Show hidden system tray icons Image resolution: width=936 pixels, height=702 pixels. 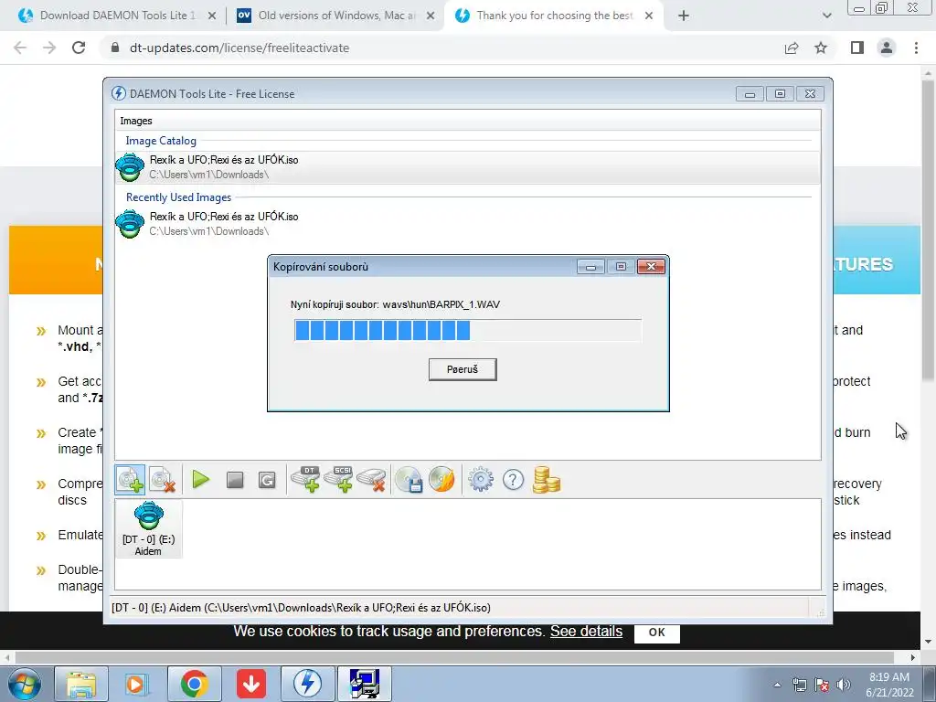point(777,685)
